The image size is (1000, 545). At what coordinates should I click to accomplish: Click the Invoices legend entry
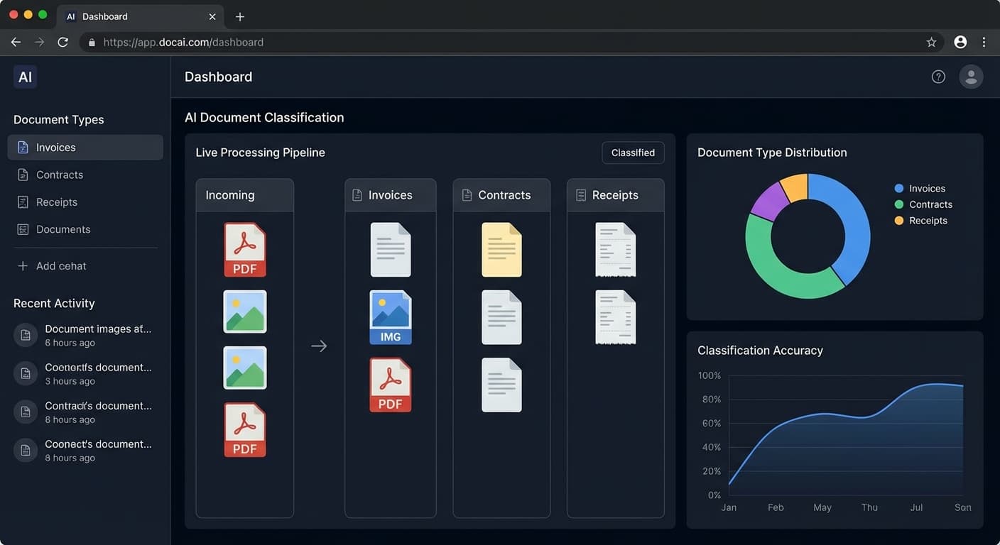click(920, 188)
